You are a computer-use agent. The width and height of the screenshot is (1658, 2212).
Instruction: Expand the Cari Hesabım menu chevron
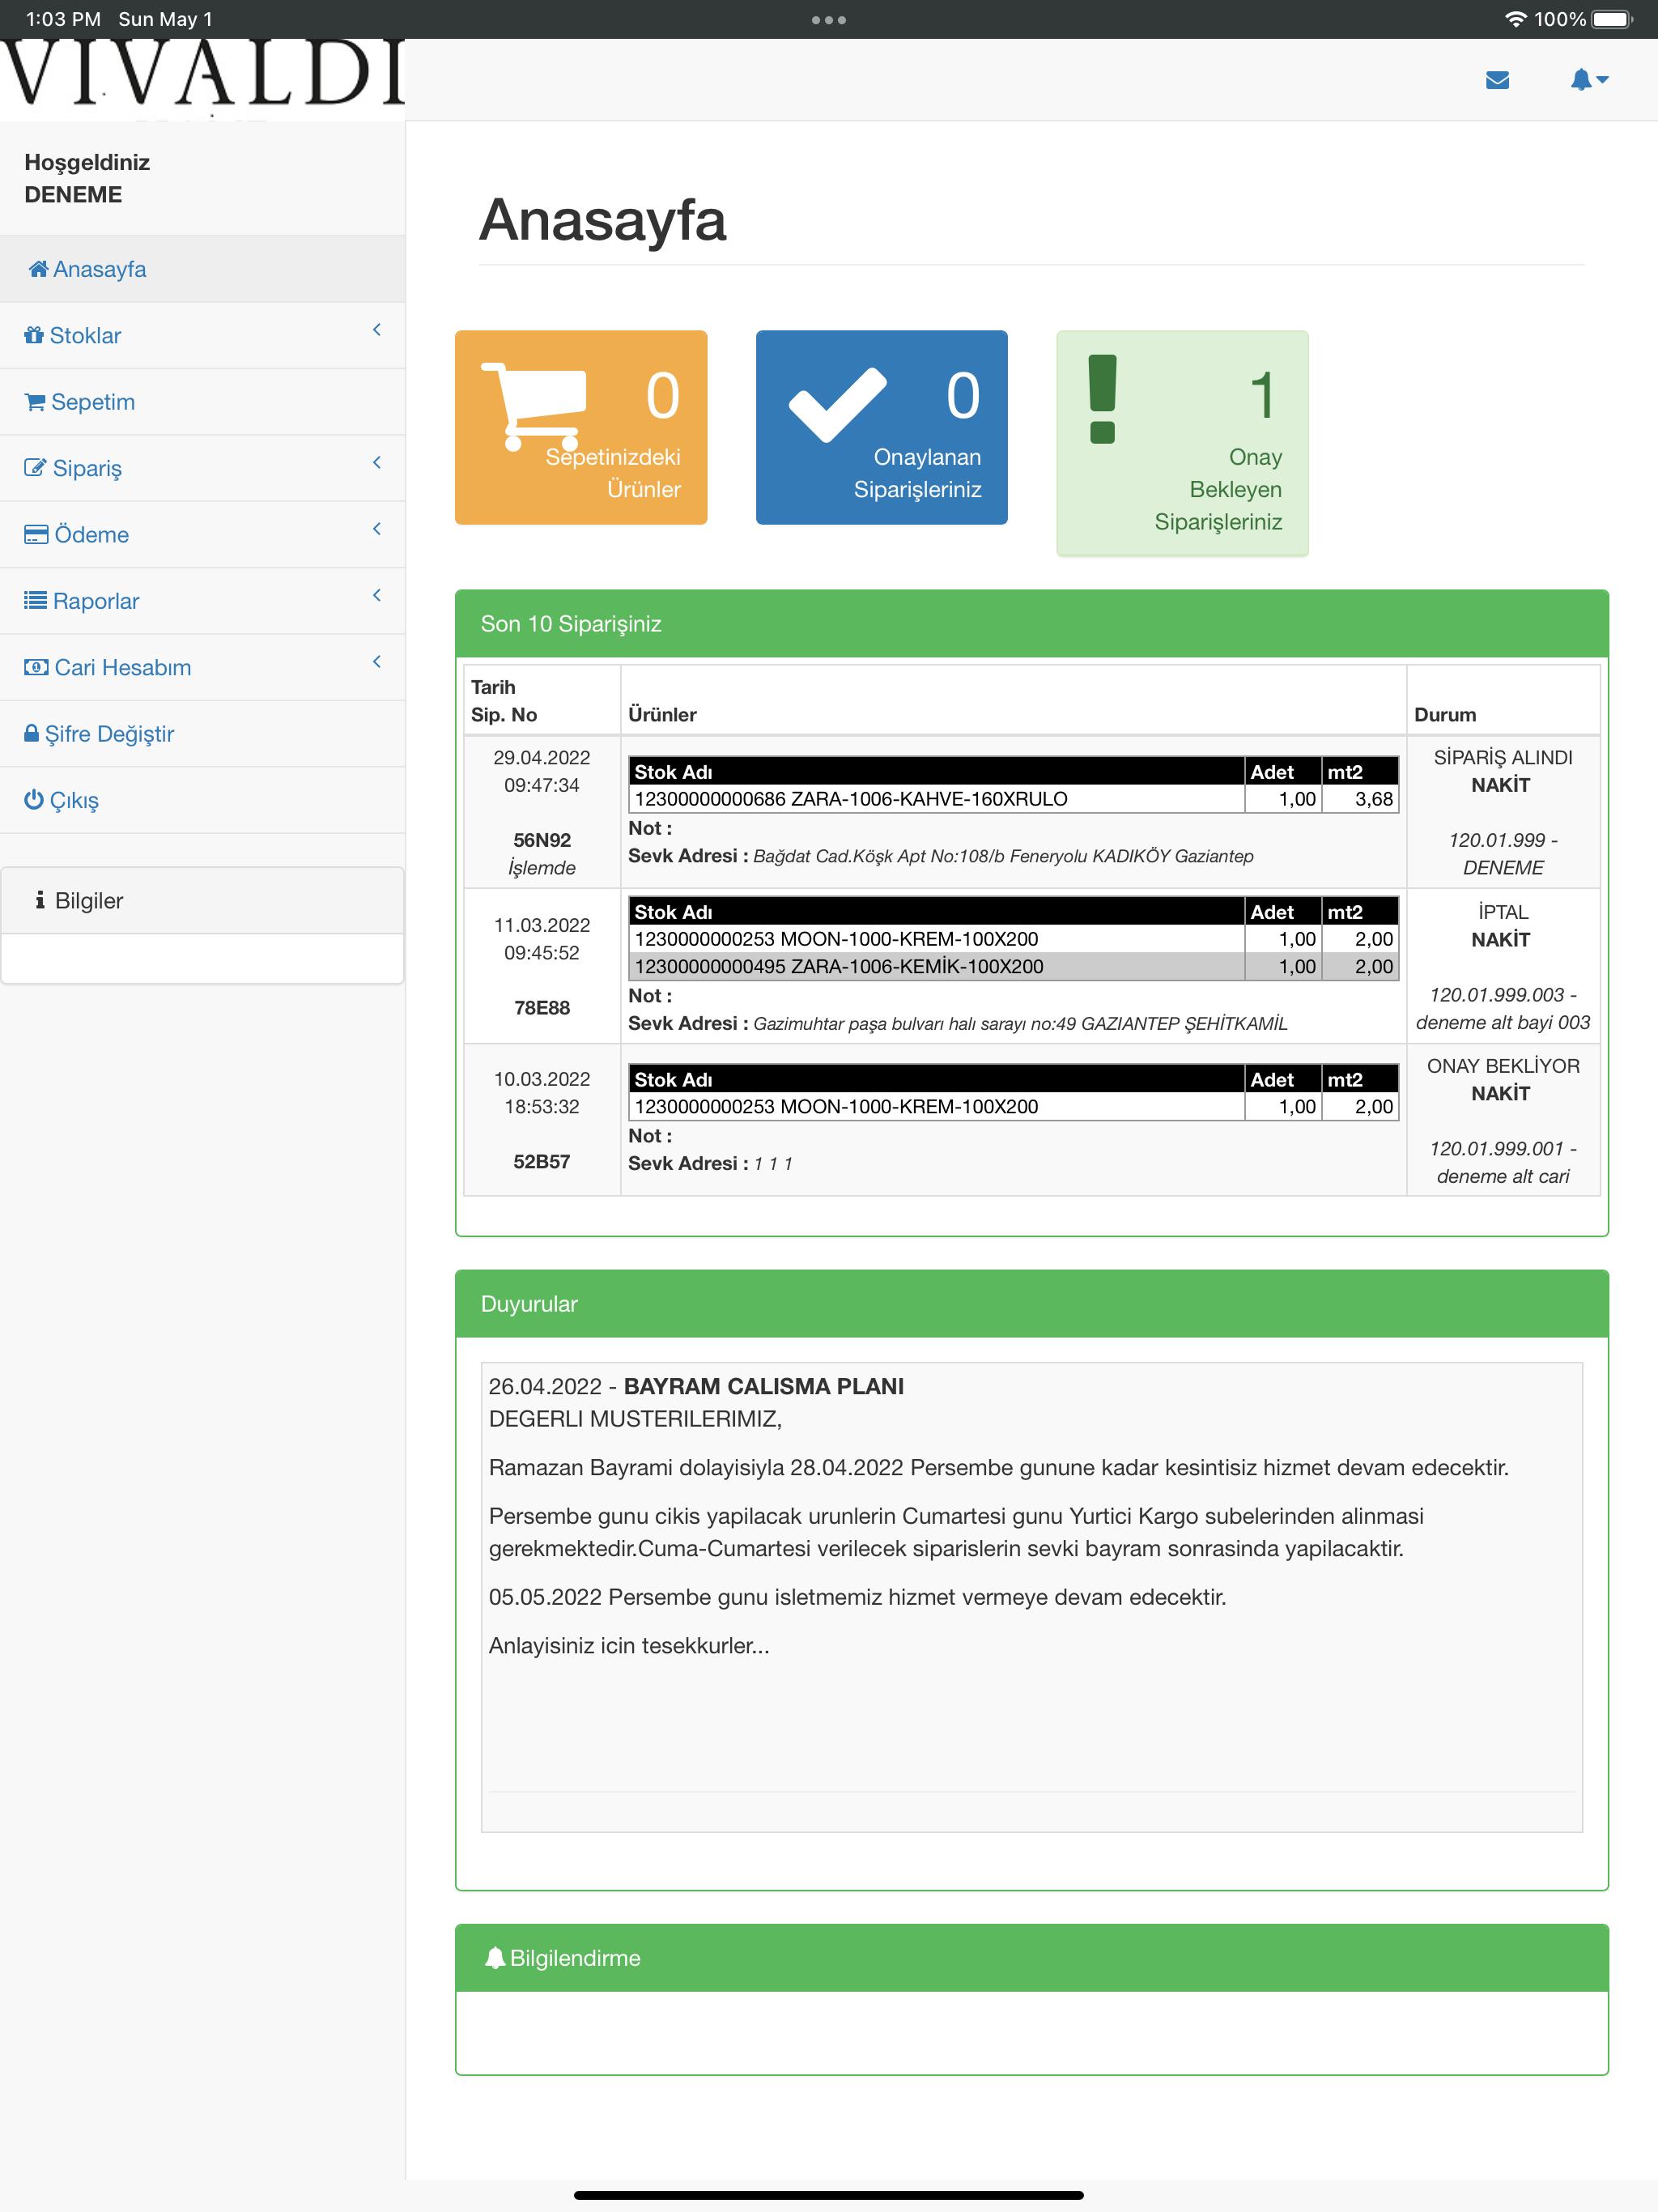pos(377,662)
